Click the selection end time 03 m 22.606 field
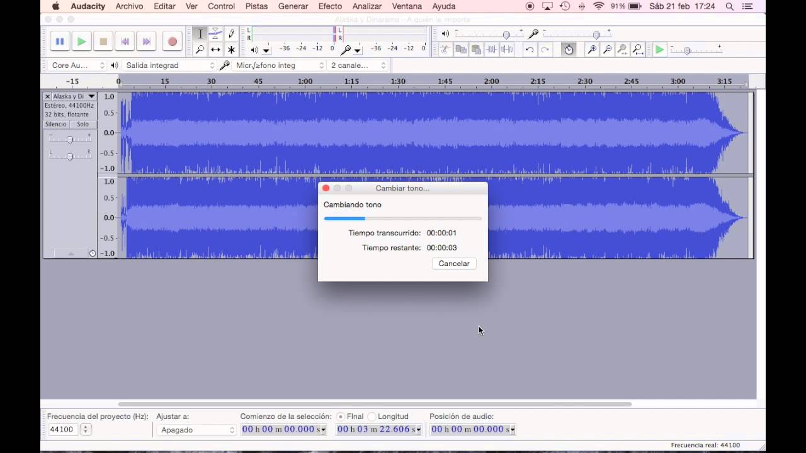The image size is (806, 453). (378, 429)
